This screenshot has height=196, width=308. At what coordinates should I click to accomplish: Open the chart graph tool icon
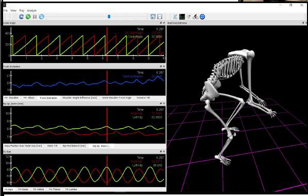pyautogui.click(x=175, y=17)
